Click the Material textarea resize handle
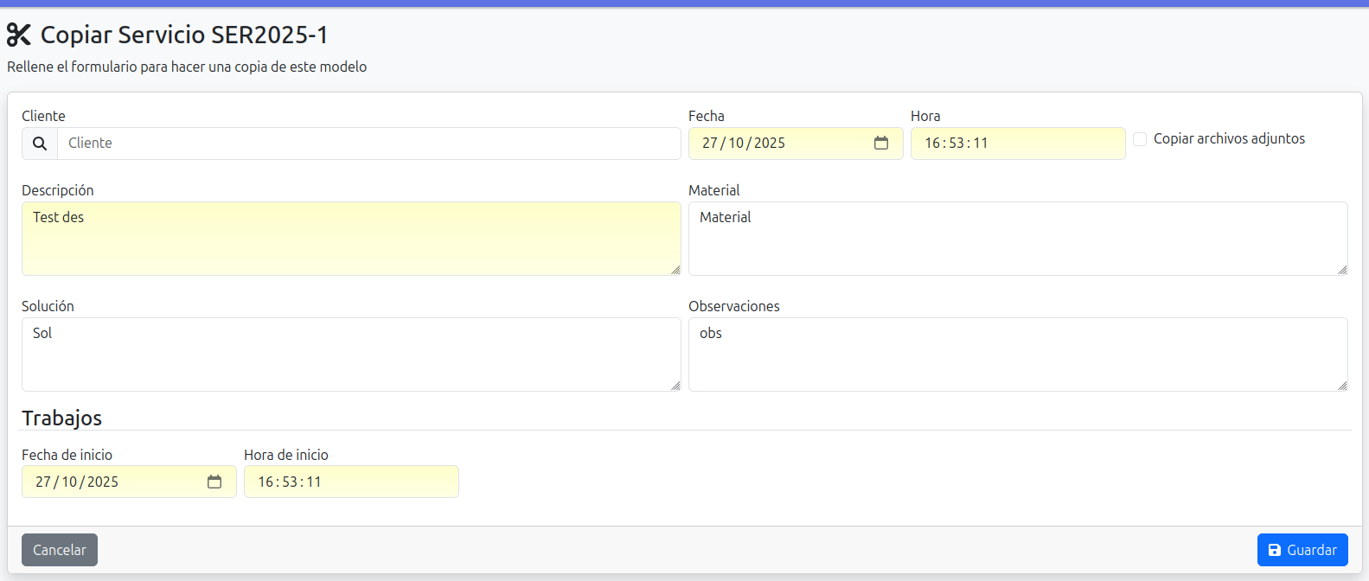 click(x=1342, y=270)
